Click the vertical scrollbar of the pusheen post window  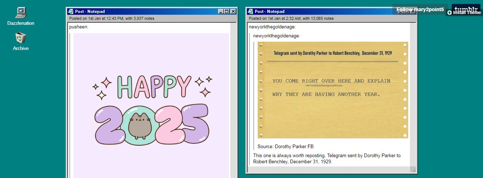[x=233, y=101]
